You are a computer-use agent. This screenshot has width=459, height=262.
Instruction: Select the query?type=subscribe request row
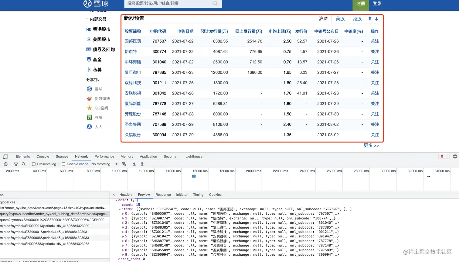55,214
